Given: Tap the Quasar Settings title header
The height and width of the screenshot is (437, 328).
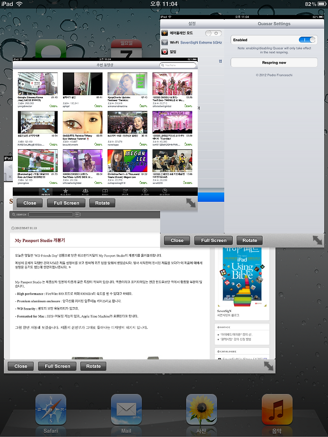Looking at the screenshot, I should [x=274, y=24].
